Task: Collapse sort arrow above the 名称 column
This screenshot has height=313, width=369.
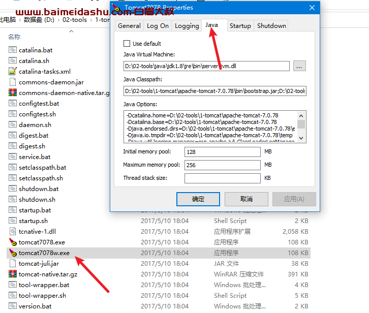Action: 72,31
